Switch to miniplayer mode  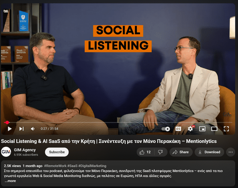202,129
